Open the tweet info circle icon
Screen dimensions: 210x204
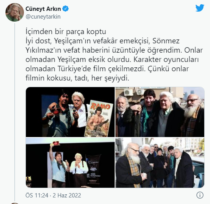tap(200, 195)
